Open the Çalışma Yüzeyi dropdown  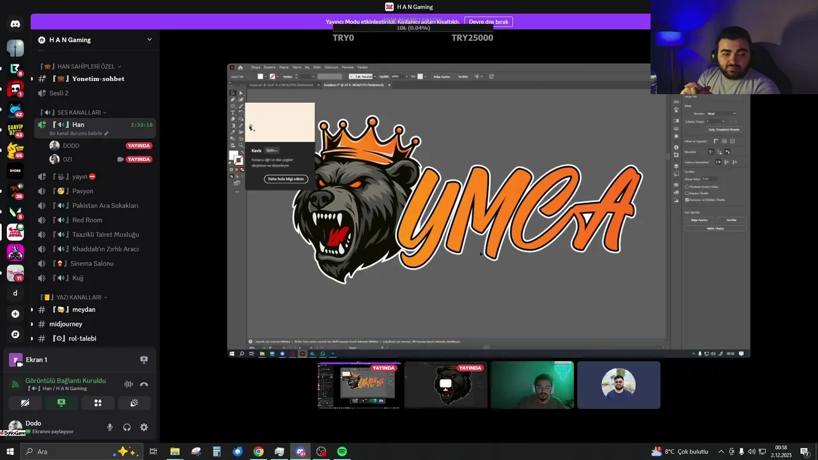(716, 121)
